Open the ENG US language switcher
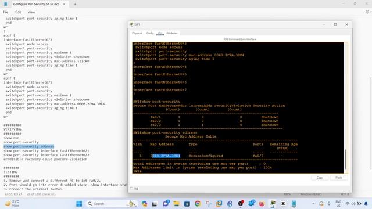The height and width of the screenshot is (209, 372). (x=338, y=204)
